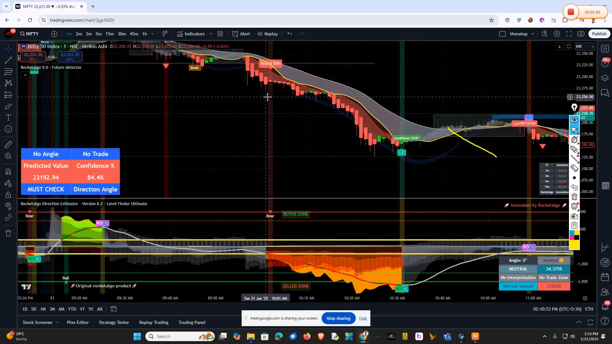
Task: Click the Publish button
Action: [x=599, y=34]
